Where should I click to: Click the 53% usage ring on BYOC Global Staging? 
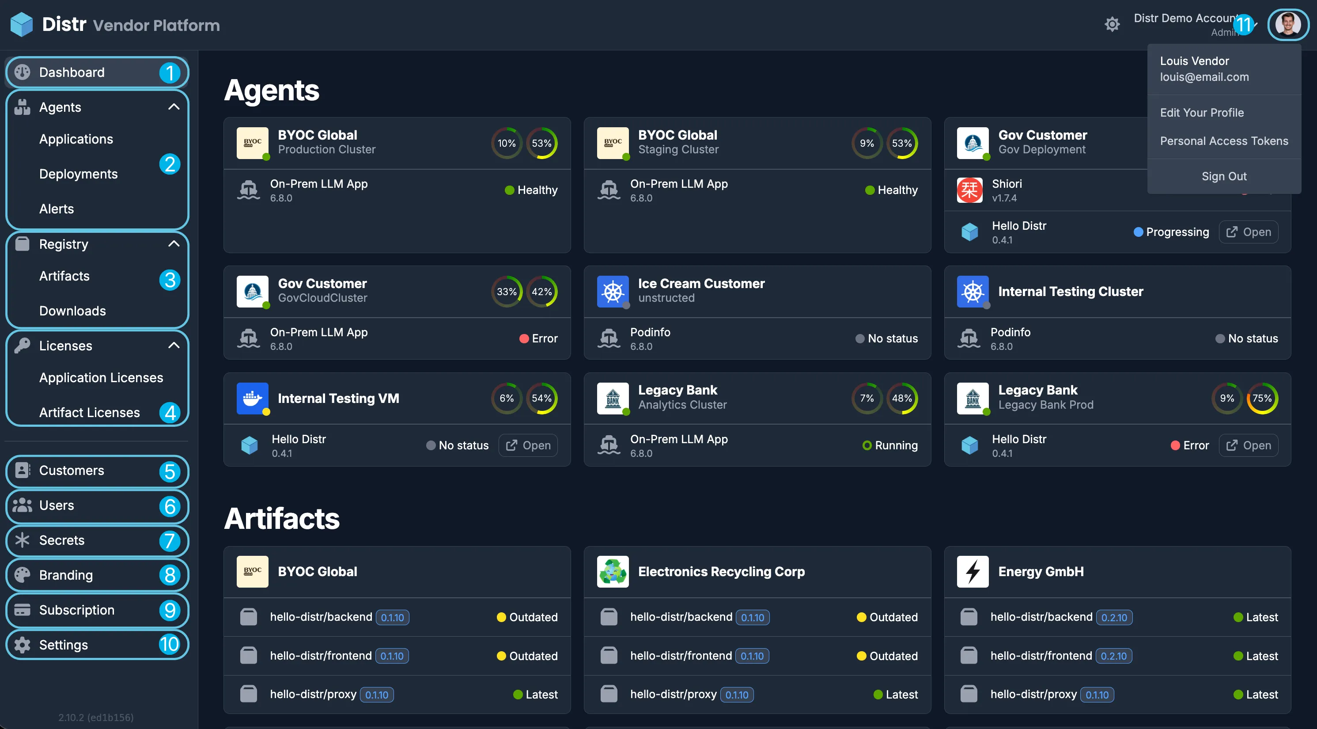coord(902,143)
